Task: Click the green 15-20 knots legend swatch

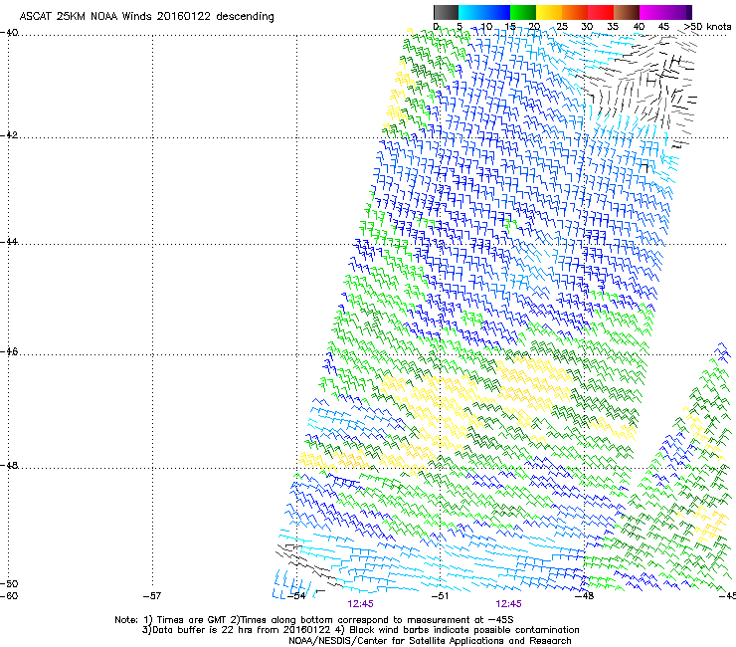Action: click(x=523, y=12)
